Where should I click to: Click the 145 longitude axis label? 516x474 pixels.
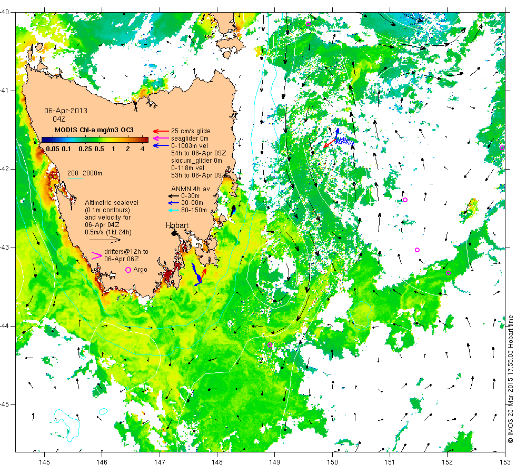click(44, 462)
